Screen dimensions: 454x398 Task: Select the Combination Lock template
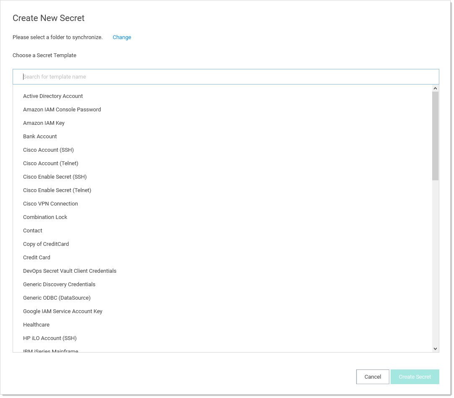click(45, 217)
